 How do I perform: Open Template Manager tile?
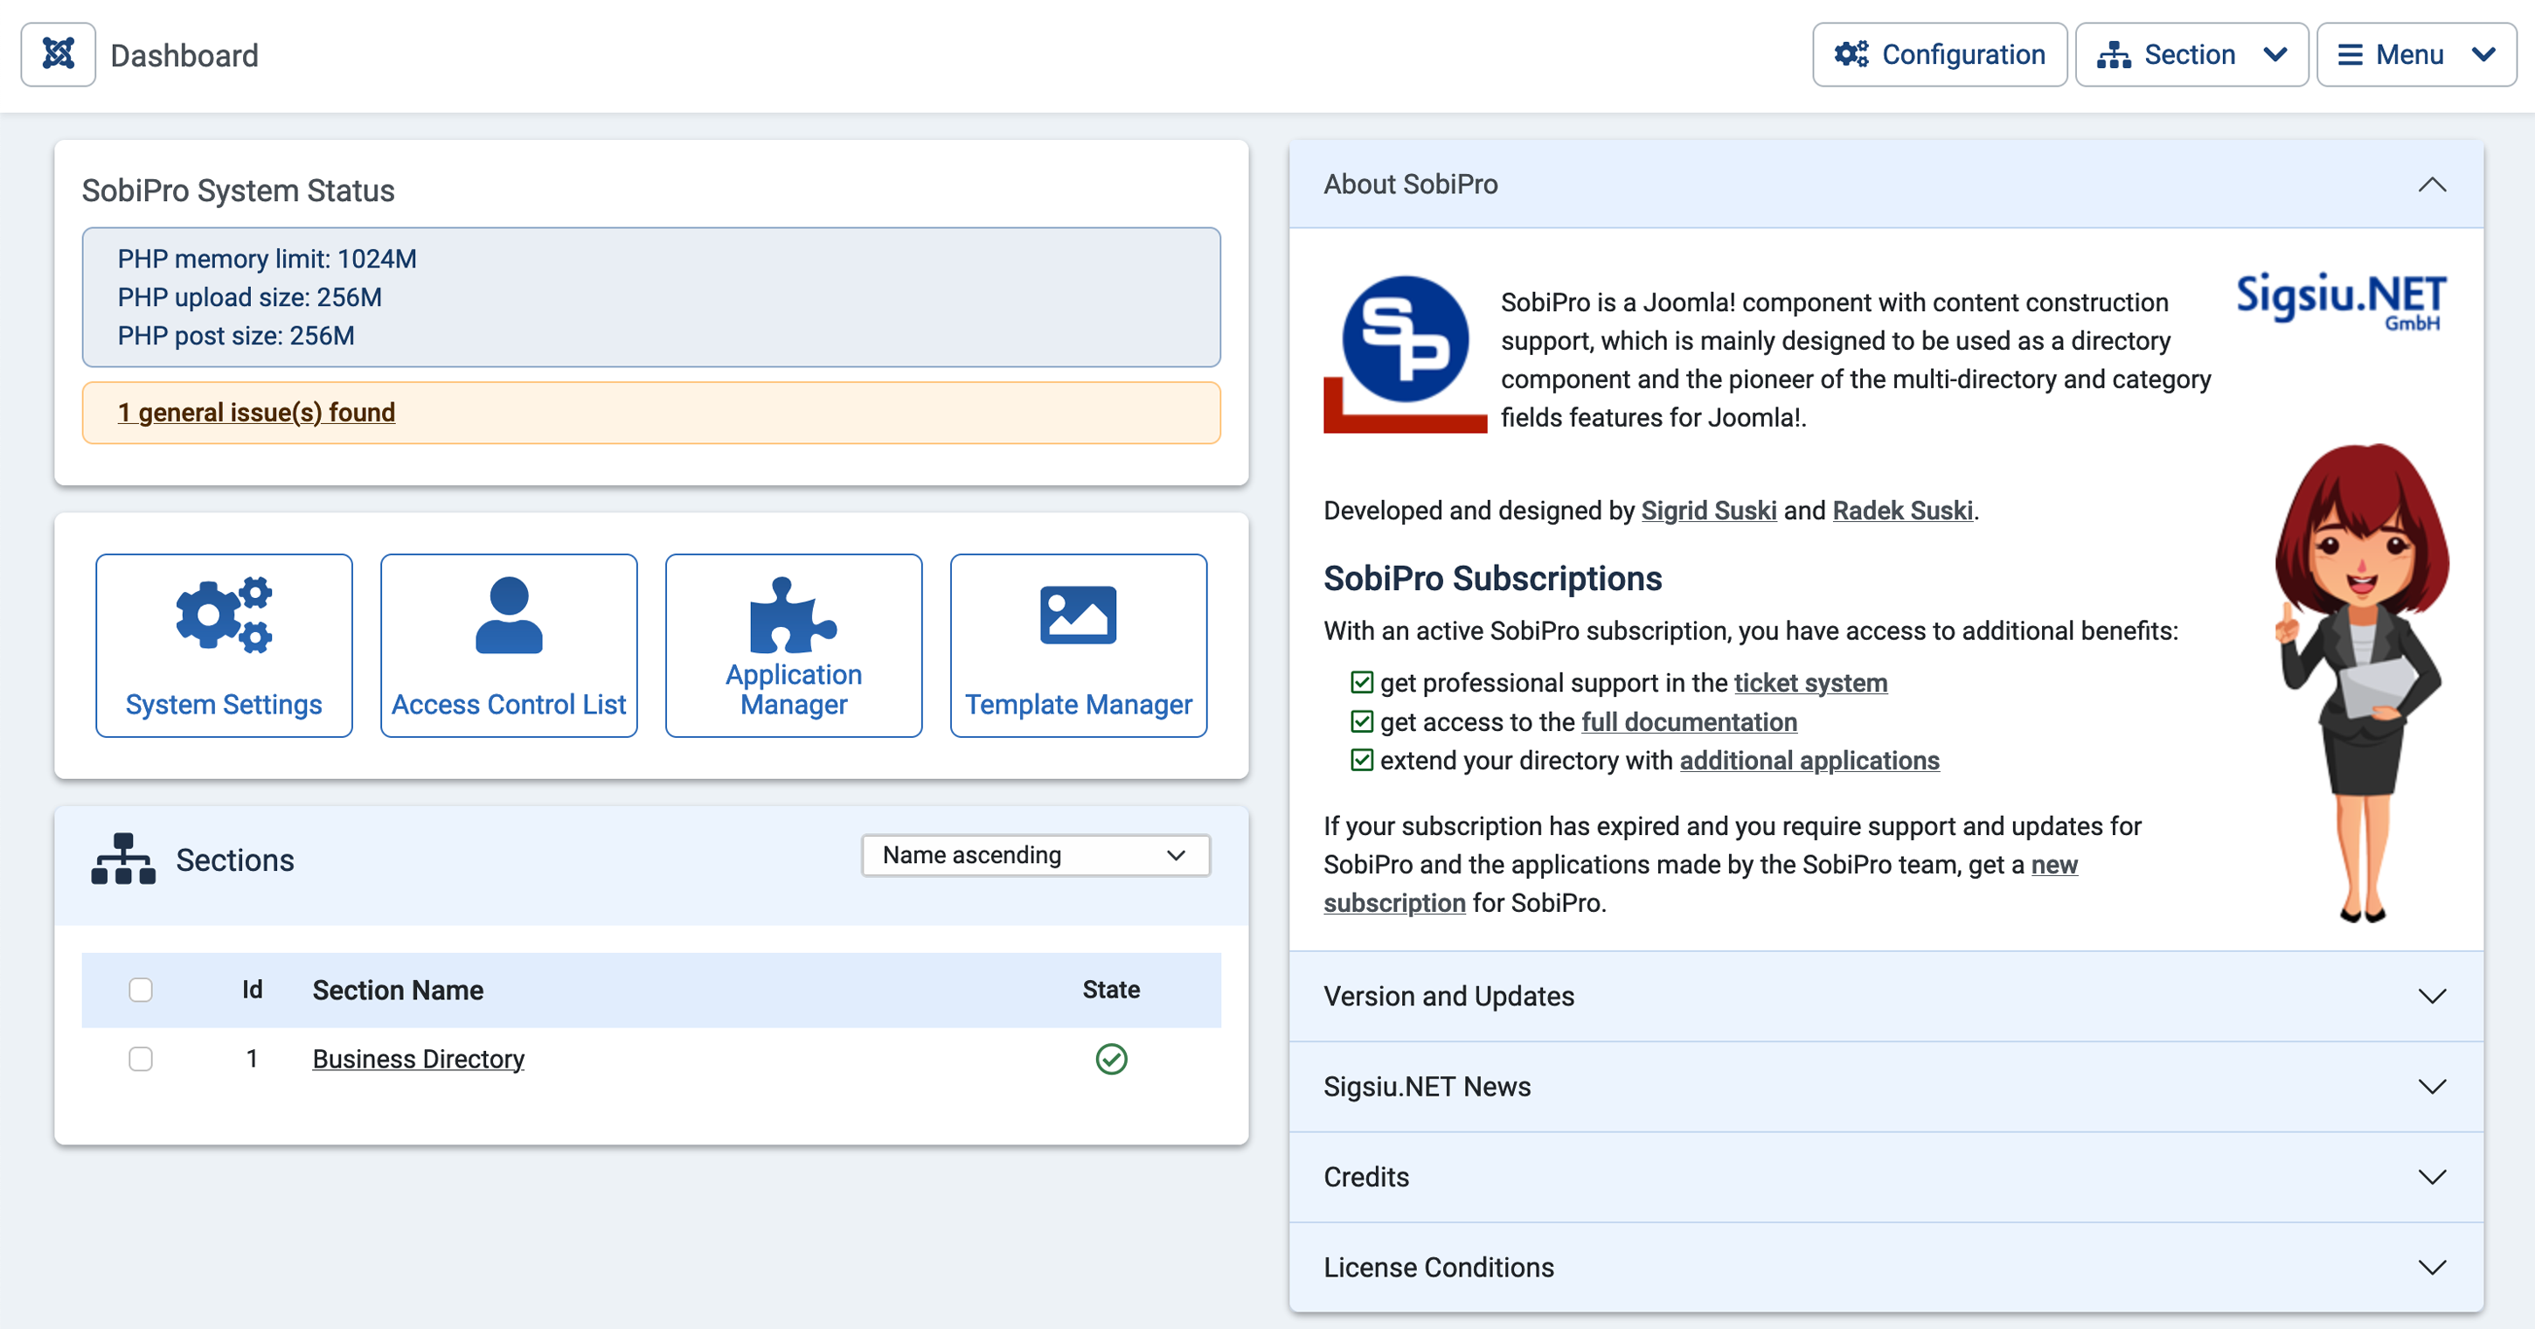click(x=1079, y=644)
